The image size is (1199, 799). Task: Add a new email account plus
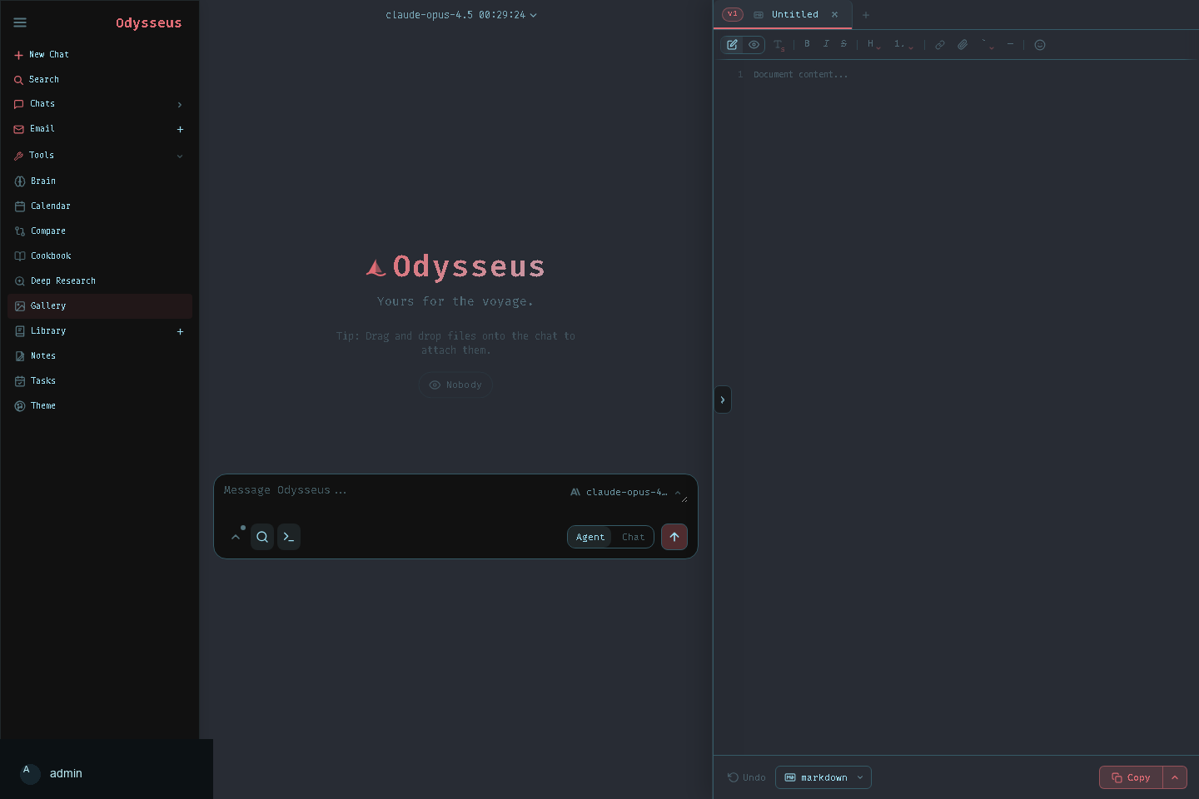[x=180, y=129]
